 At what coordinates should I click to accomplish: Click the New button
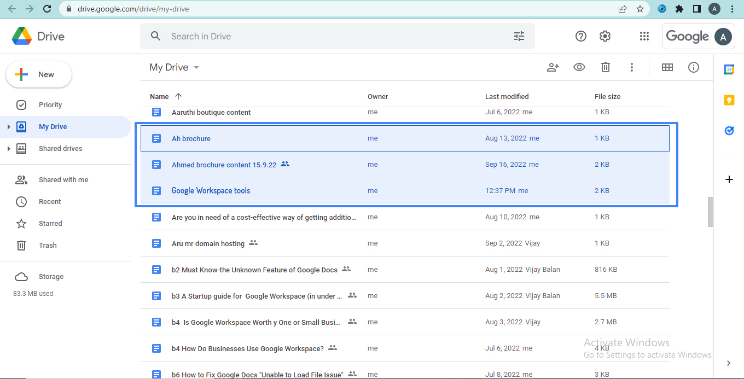[x=38, y=74]
